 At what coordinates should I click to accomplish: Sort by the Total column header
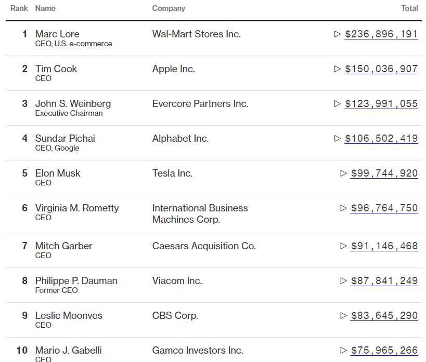point(410,8)
